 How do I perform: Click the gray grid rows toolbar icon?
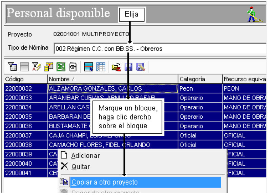(24, 67)
